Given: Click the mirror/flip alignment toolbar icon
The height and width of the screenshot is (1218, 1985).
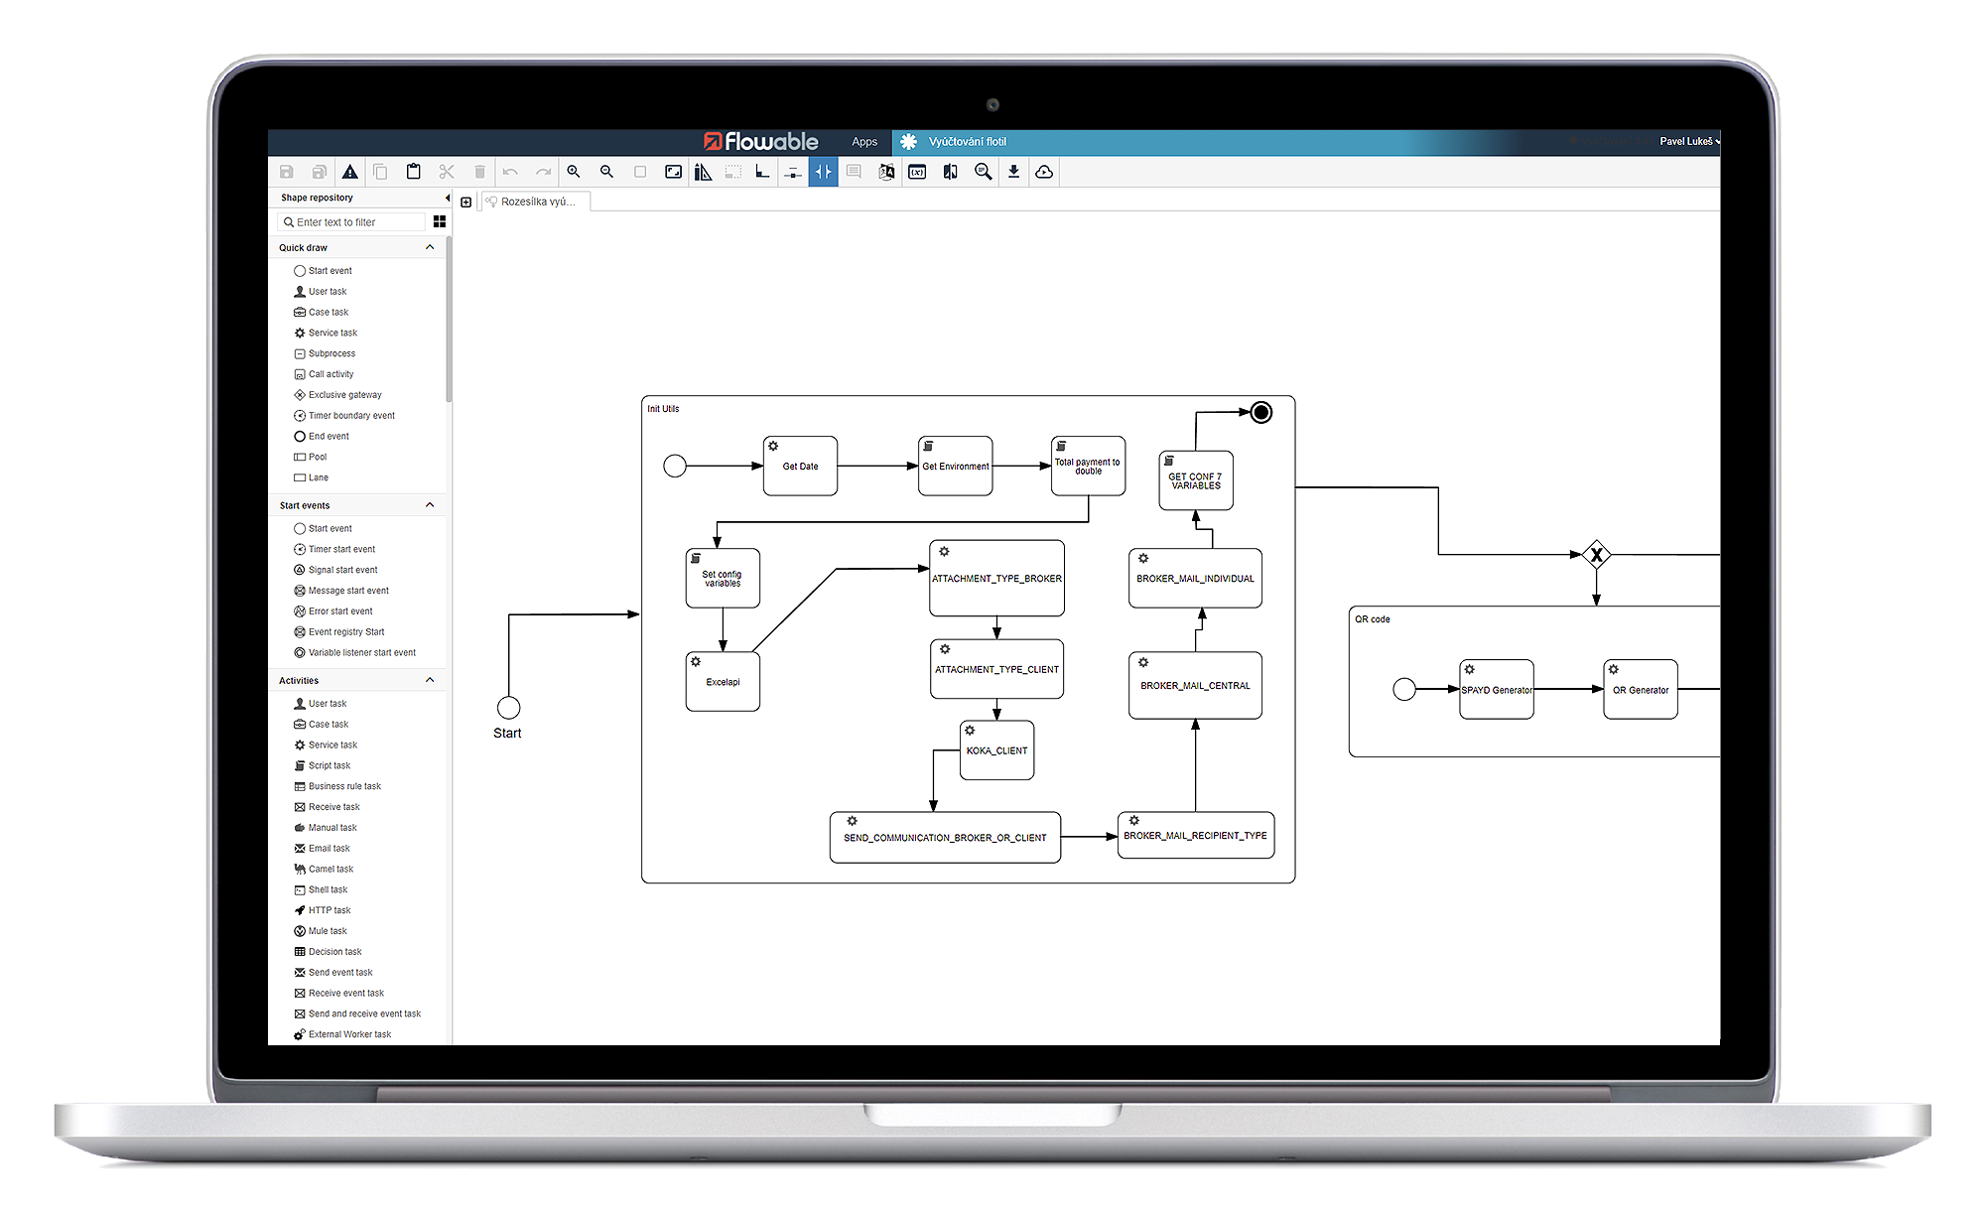Looking at the screenshot, I should pos(703,172).
